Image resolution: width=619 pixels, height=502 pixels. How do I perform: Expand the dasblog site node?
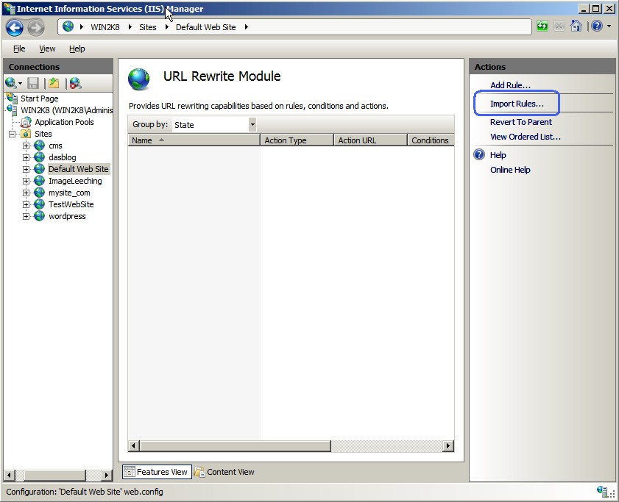(x=26, y=158)
